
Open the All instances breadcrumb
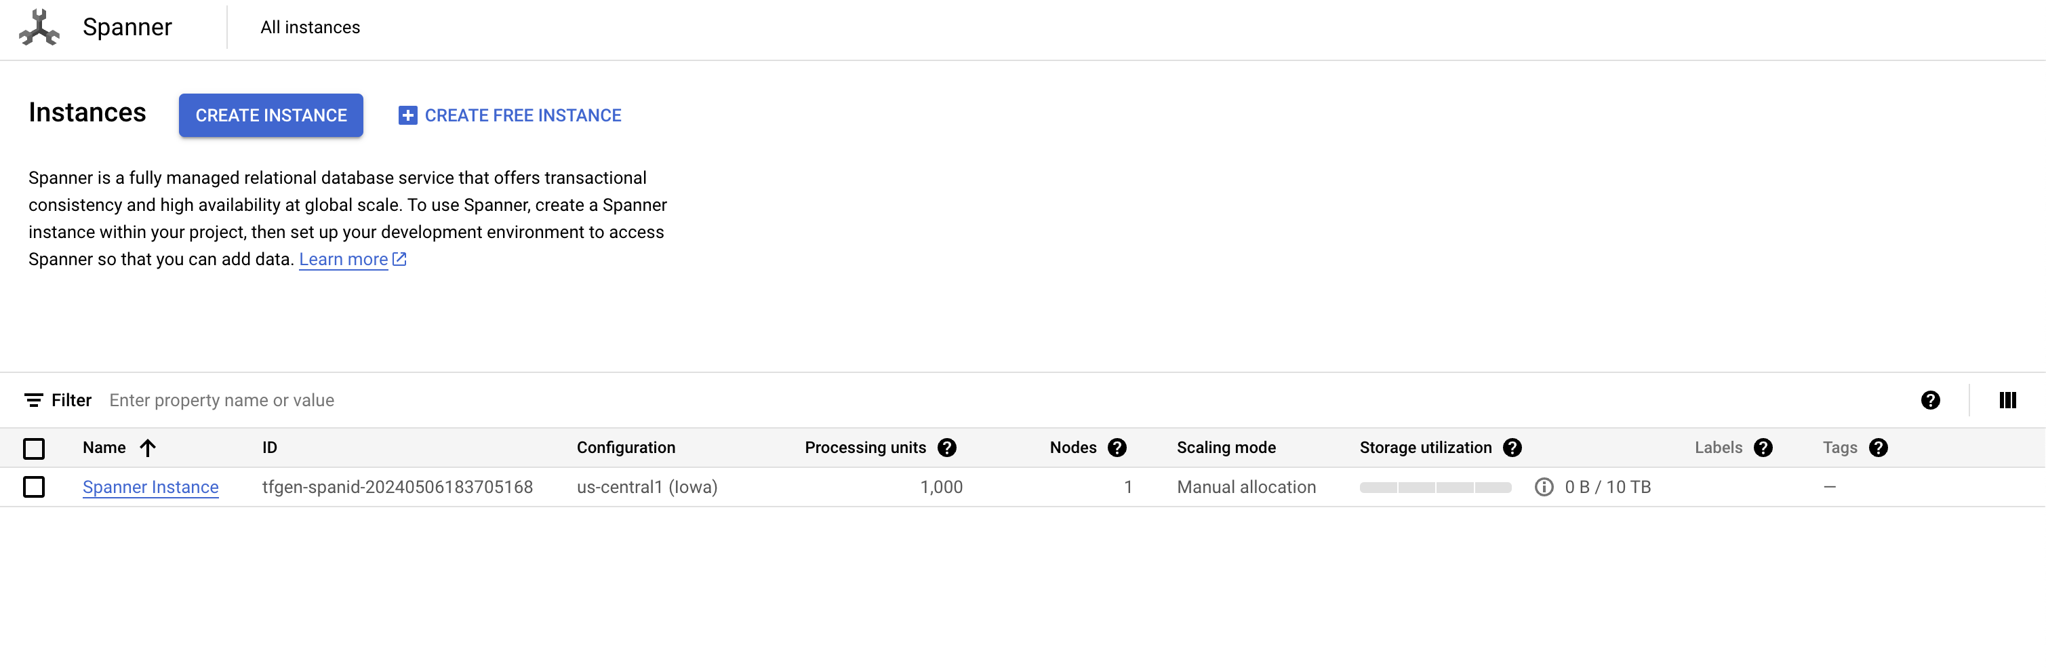[310, 27]
